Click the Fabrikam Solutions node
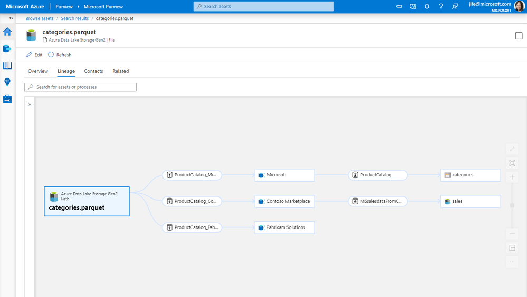Viewport: 527px width, 297px height. click(285, 227)
